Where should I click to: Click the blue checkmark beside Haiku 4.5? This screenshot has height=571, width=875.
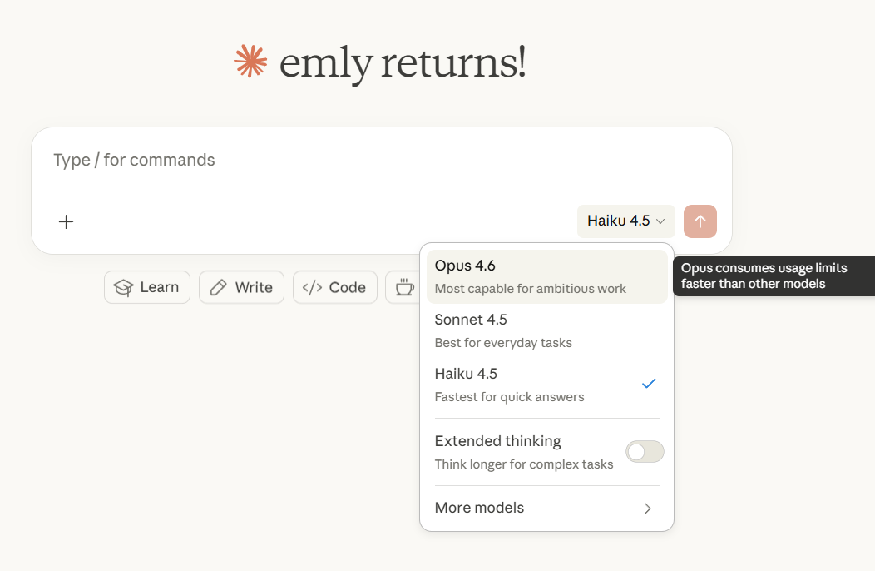pos(649,383)
